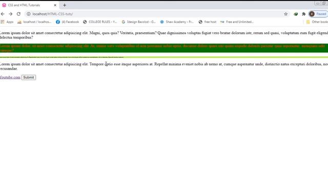Open the Extensions puzzle piece menu

[x=304, y=14]
